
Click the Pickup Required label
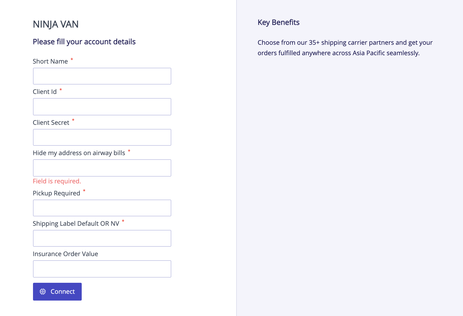tap(57, 193)
